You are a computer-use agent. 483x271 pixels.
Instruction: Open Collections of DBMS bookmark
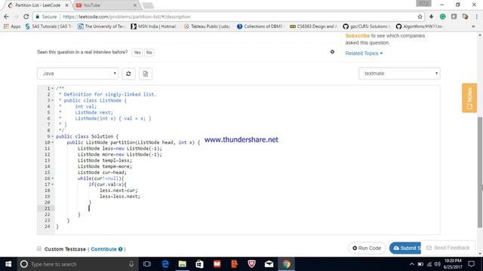pyautogui.click(x=260, y=26)
